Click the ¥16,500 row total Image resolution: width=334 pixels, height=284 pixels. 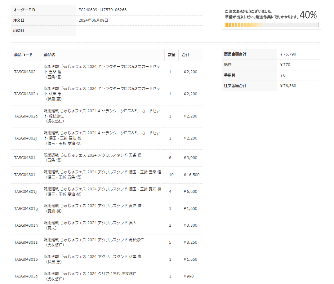click(x=191, y=175)
